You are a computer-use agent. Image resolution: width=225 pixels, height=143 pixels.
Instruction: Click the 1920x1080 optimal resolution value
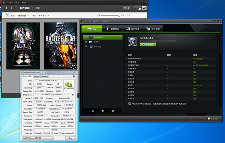click(198, 85)
